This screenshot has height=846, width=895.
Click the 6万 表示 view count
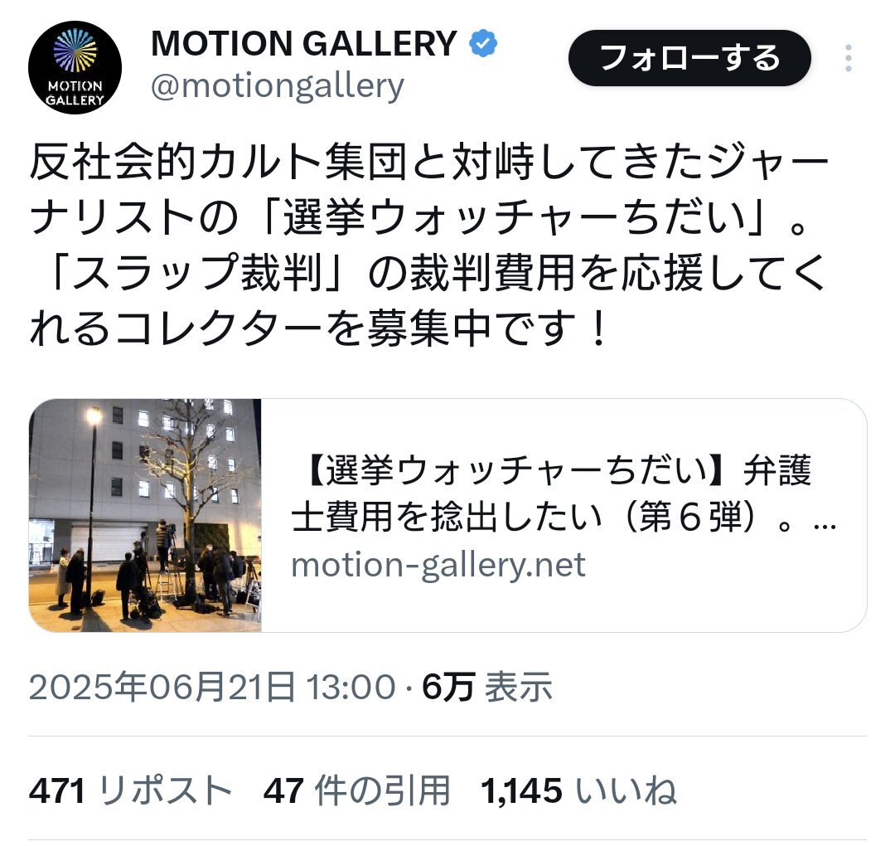click(487, 686)
